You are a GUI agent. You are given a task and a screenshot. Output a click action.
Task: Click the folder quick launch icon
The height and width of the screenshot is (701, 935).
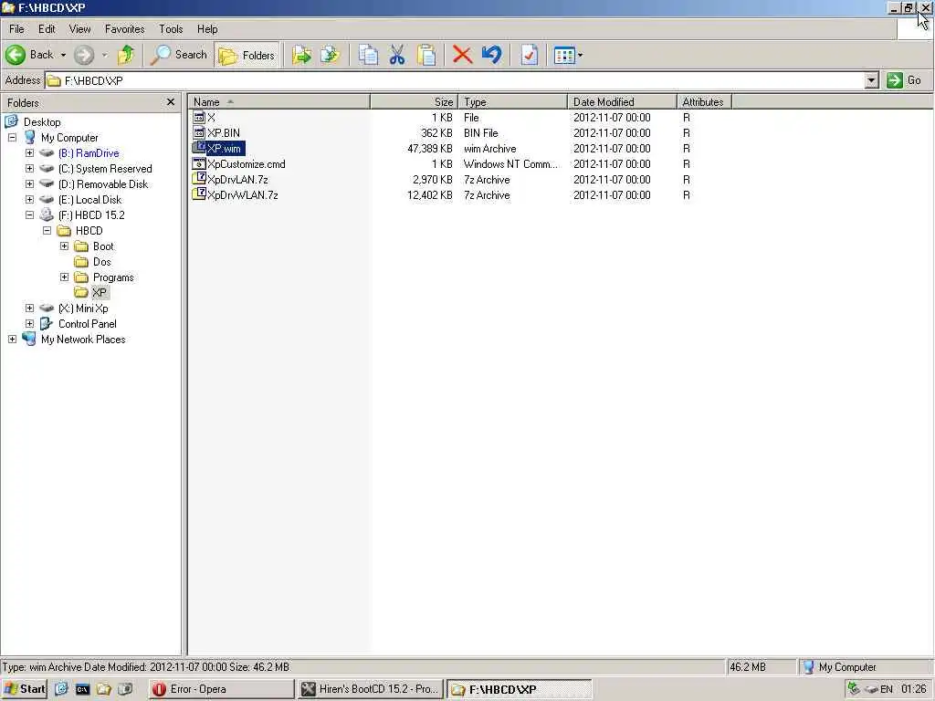pos(104,689)
